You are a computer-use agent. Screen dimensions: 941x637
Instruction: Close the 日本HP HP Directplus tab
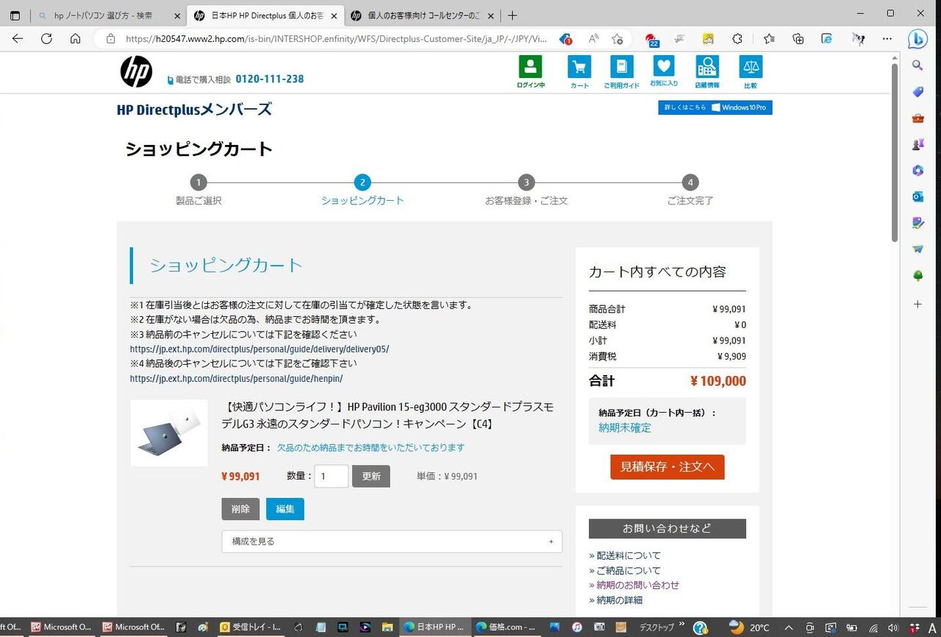point(334,15)
